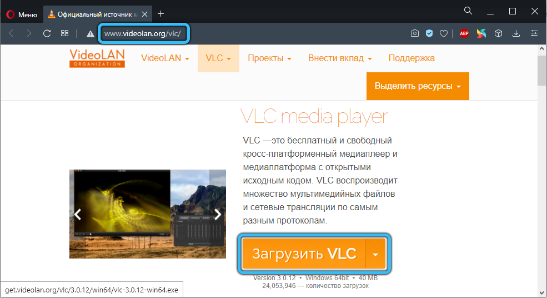Maximize the Opera window
The image size is (547, 298).
(513, 11)
